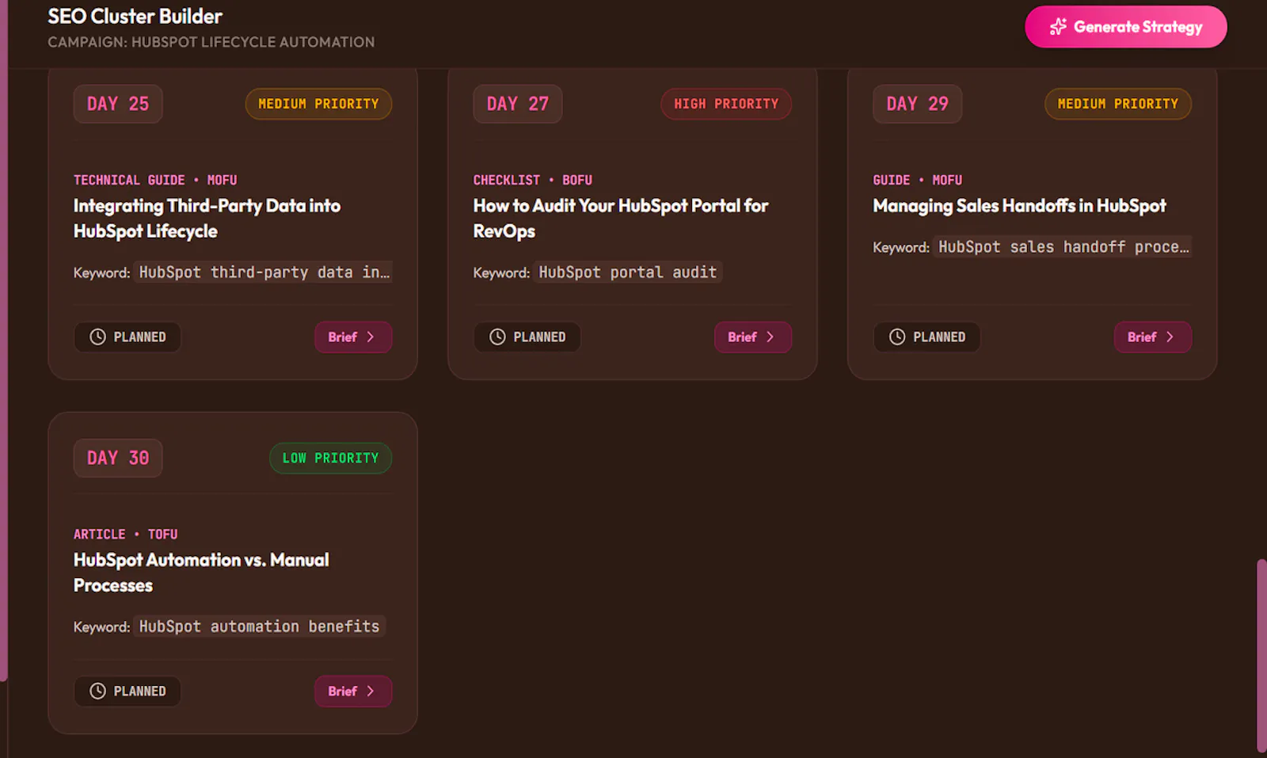Click 'GUIDE • MOFU' label on Day 29
The width and height of the screenshot is (1267, 758).
coord(918,180)
